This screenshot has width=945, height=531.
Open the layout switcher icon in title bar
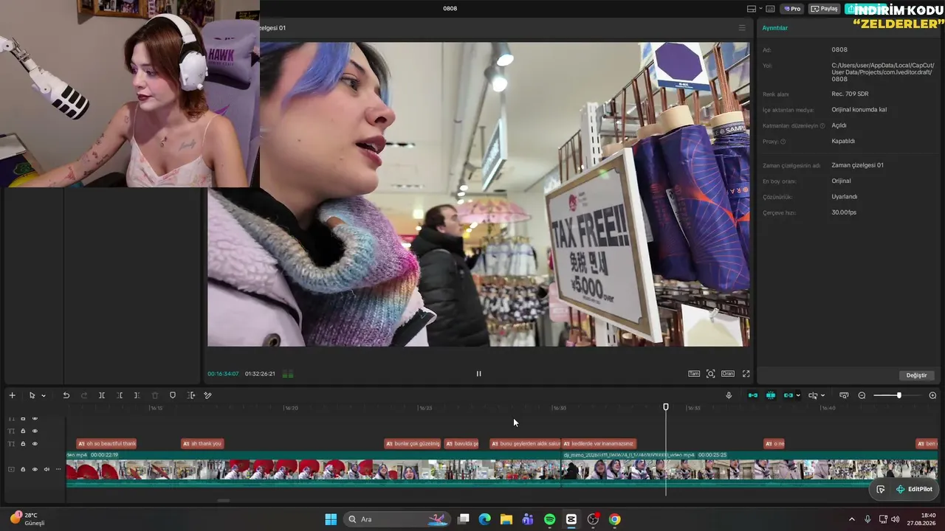(x=752, y=9)
